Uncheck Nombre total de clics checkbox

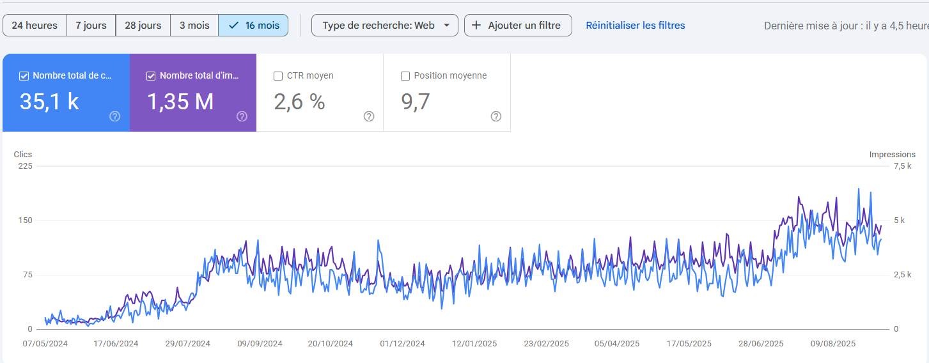coord(24,76)
